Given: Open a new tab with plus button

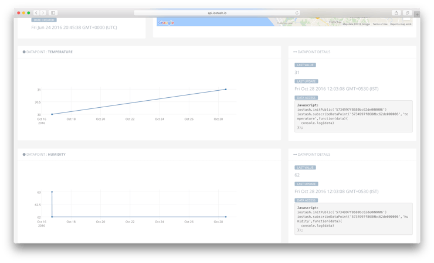Looking at the screenshot, I should (417, 14).
